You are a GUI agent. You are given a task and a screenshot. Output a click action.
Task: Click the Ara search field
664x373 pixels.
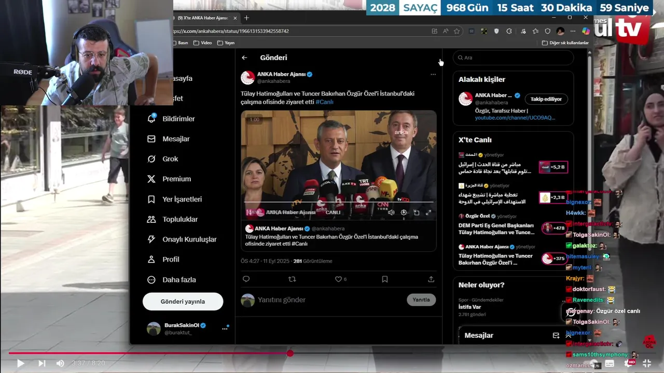tap(513, 58)
